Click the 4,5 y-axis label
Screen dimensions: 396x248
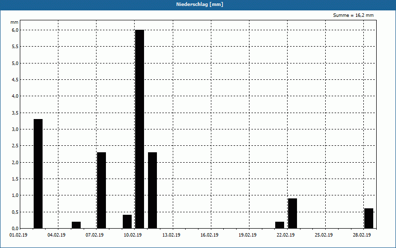point(15,80)
